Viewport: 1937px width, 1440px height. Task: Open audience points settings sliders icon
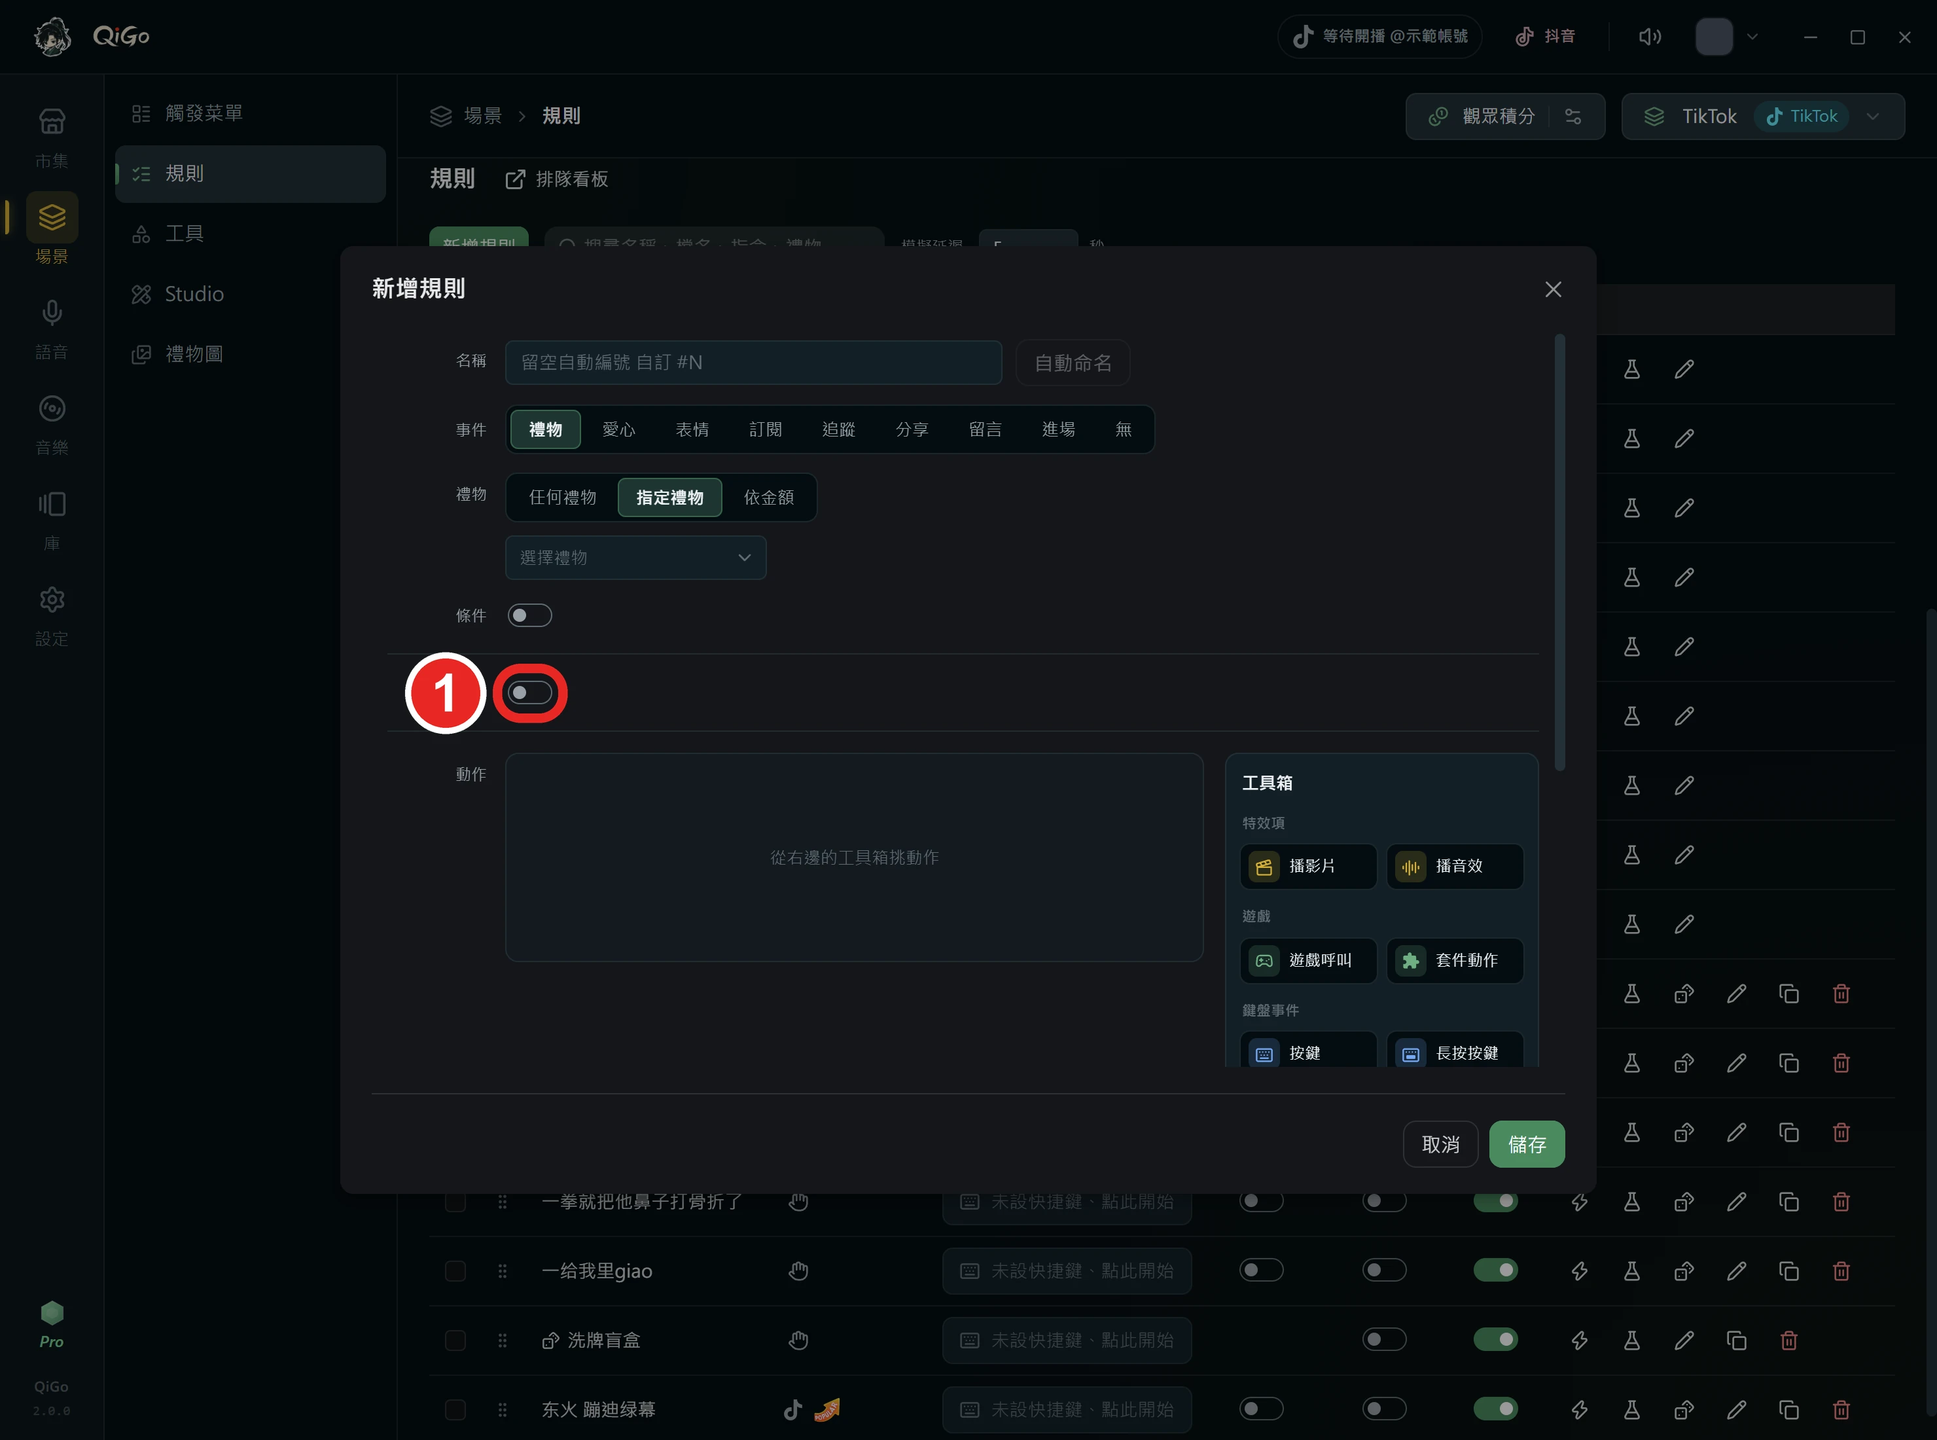tap(1573, 116)
